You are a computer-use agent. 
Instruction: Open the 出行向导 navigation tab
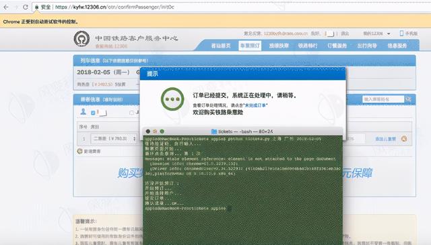(x=367, y=46)
